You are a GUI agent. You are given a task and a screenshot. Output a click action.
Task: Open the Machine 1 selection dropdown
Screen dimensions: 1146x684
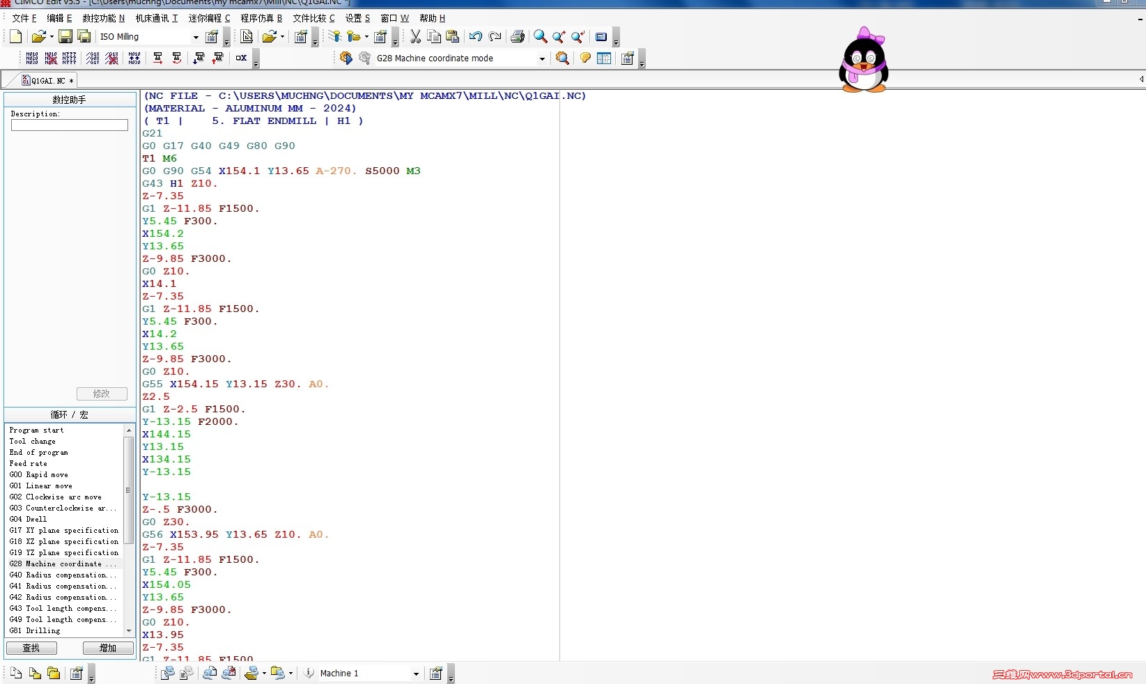[416, 673]
